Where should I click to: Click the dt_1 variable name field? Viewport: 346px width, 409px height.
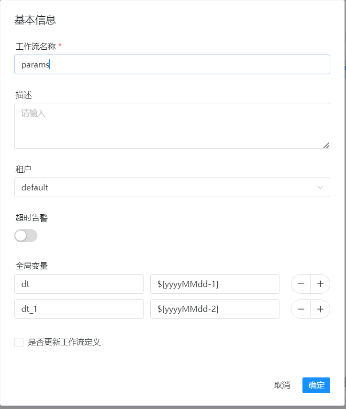(x=79, y=309)
